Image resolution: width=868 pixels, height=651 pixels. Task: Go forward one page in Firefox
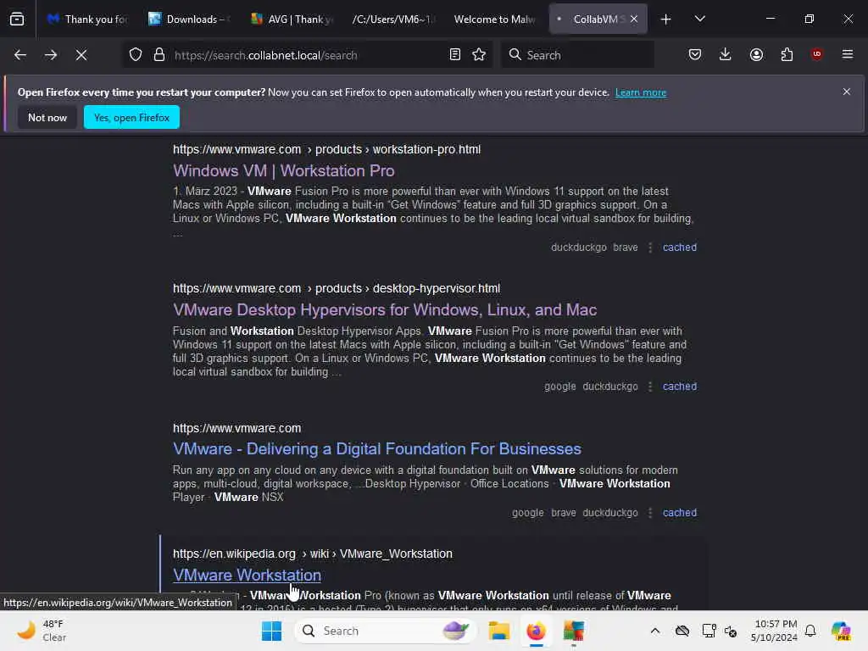[50, 55]
